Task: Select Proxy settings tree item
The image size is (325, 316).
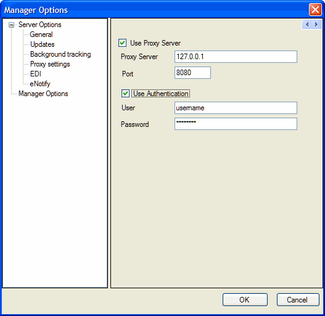Action: [x=50, y=64]
